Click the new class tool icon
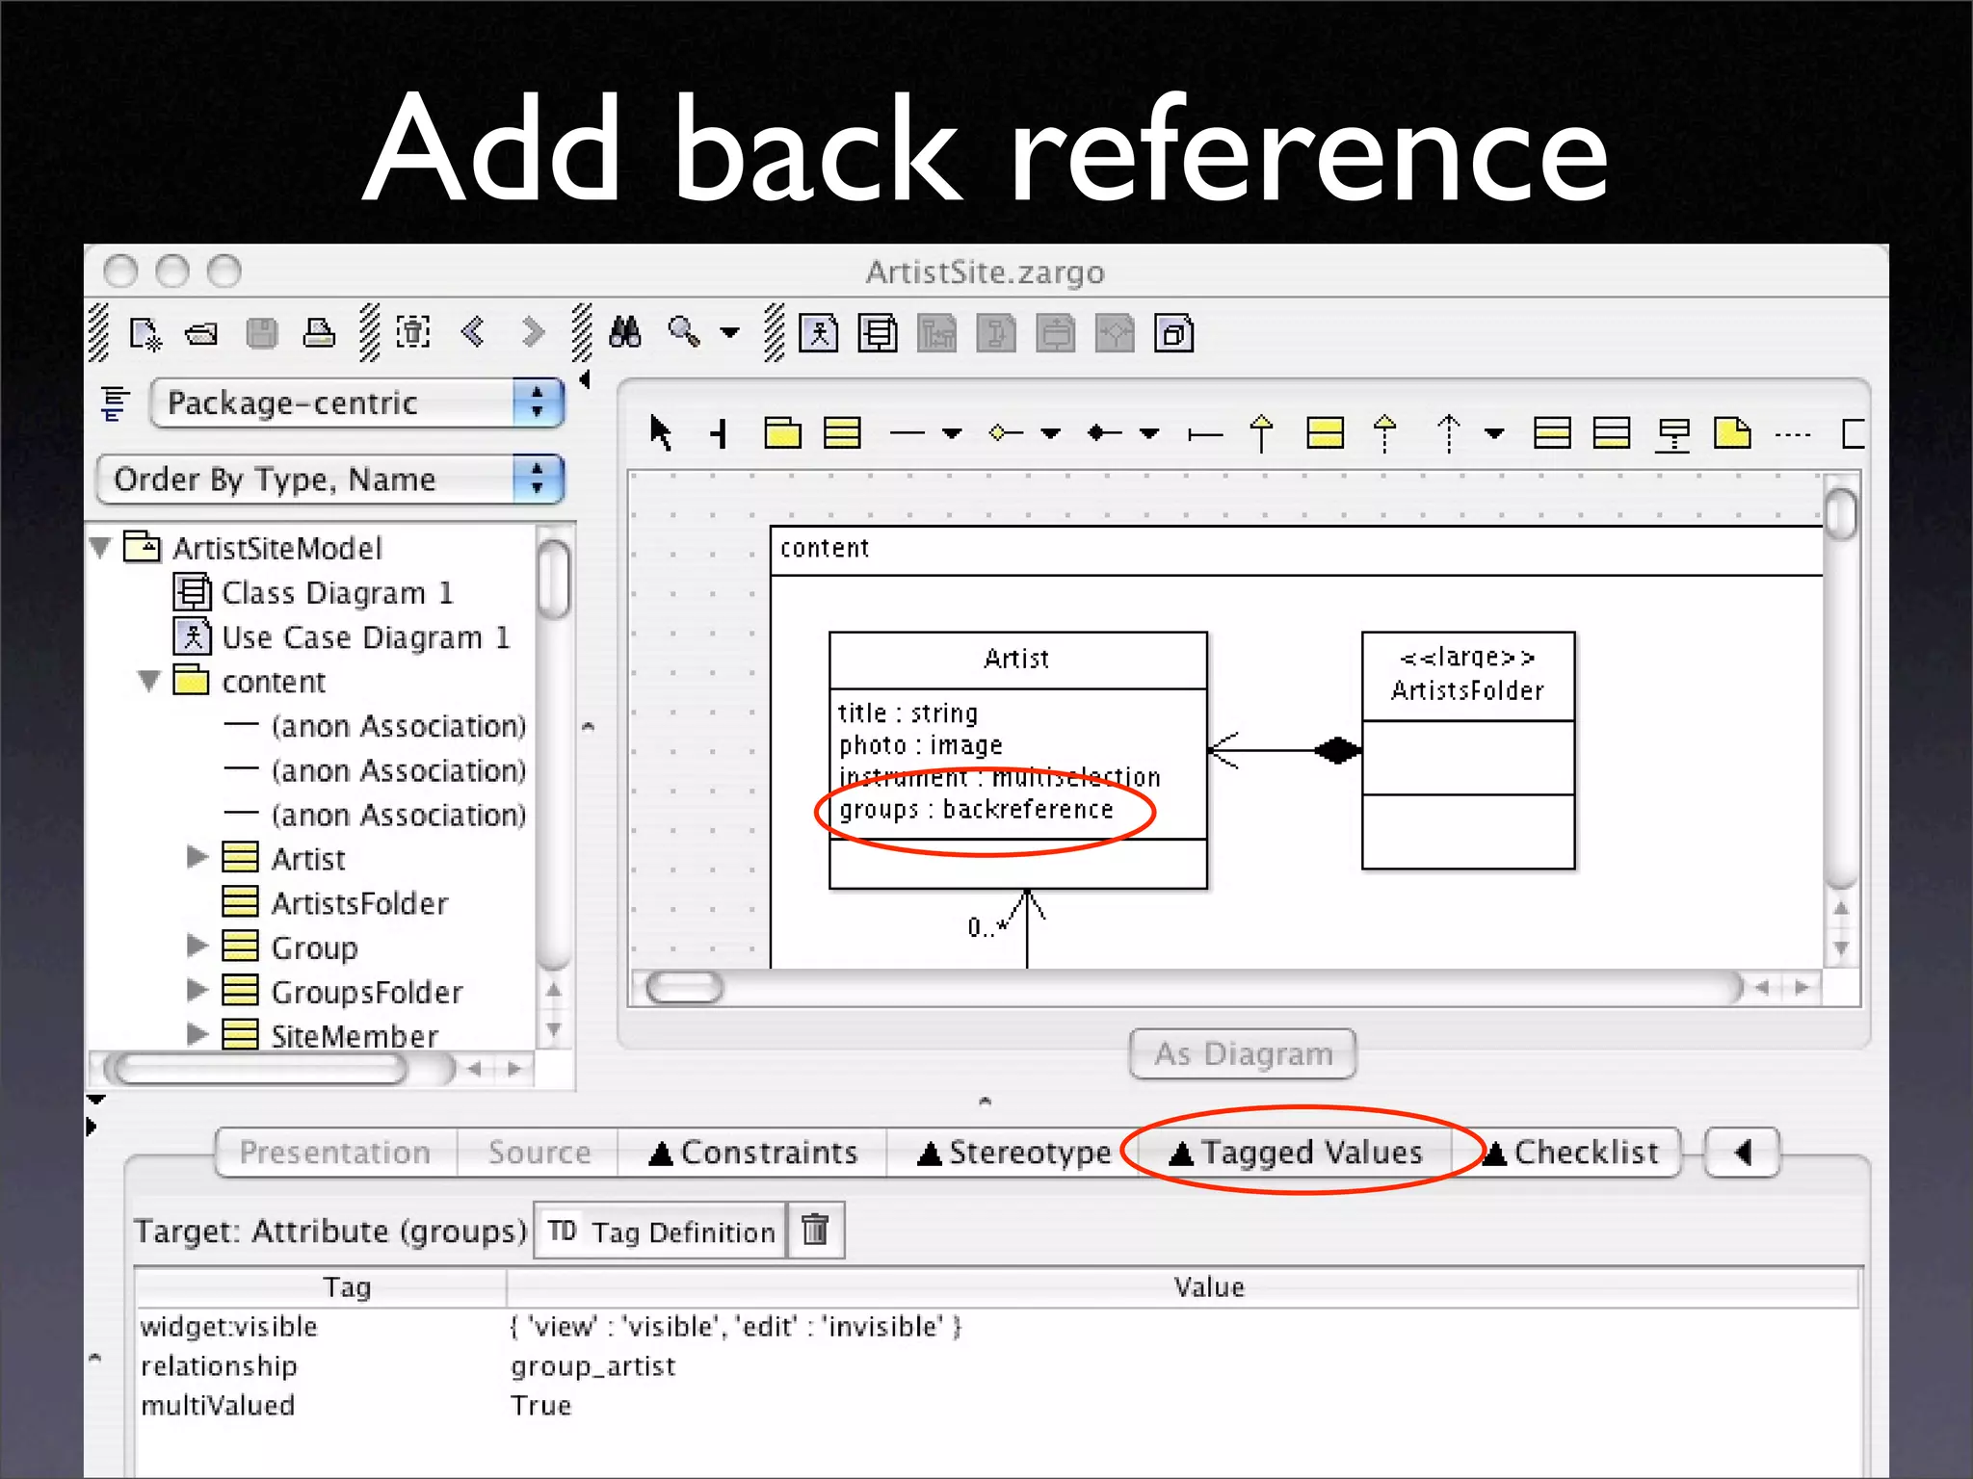 coord(842,432)
